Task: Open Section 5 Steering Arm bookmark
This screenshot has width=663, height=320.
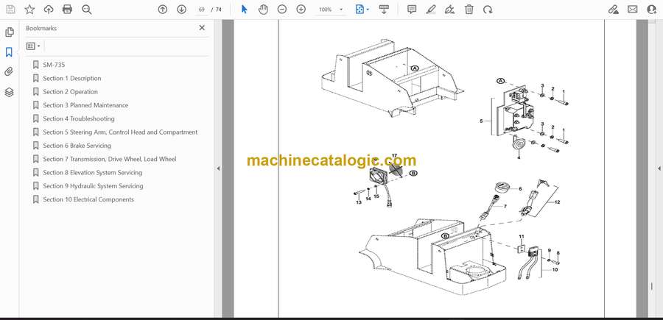Action: (120, 132)
